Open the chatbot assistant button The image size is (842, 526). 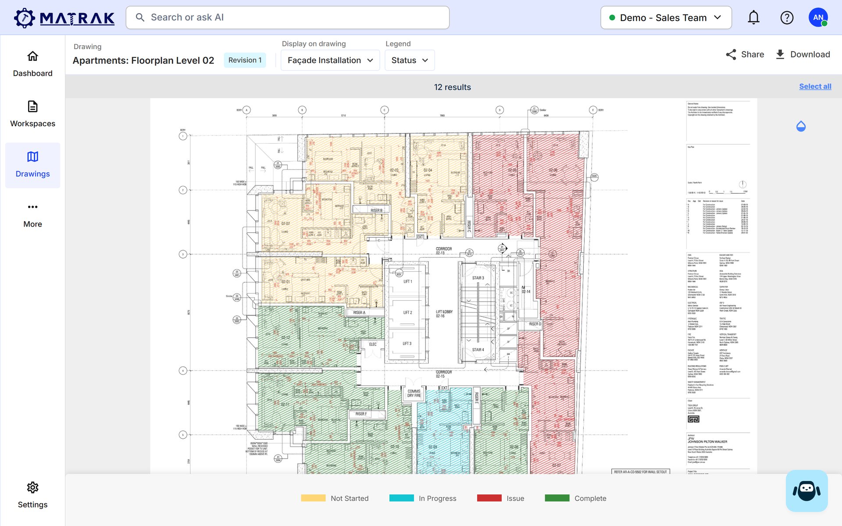(806, 490)
